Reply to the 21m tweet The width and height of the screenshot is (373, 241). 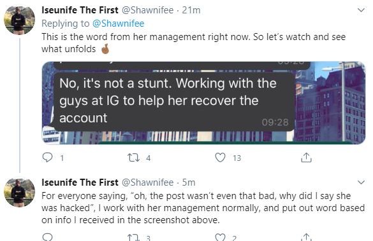(x=47, y=158)
